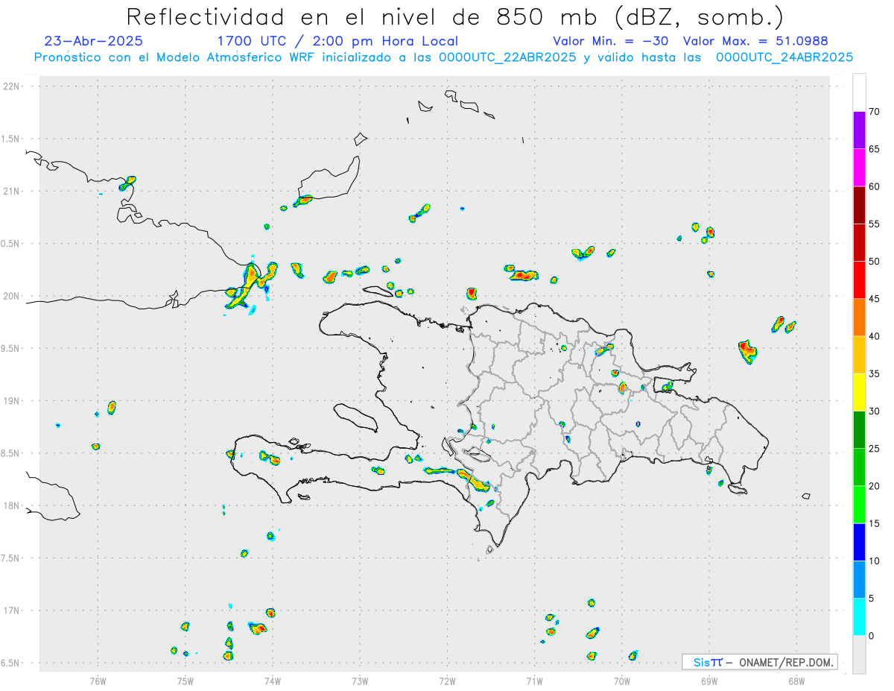Click the '22N' latitude axis label
The image size is (894, 691).
[x=12, y=86]
